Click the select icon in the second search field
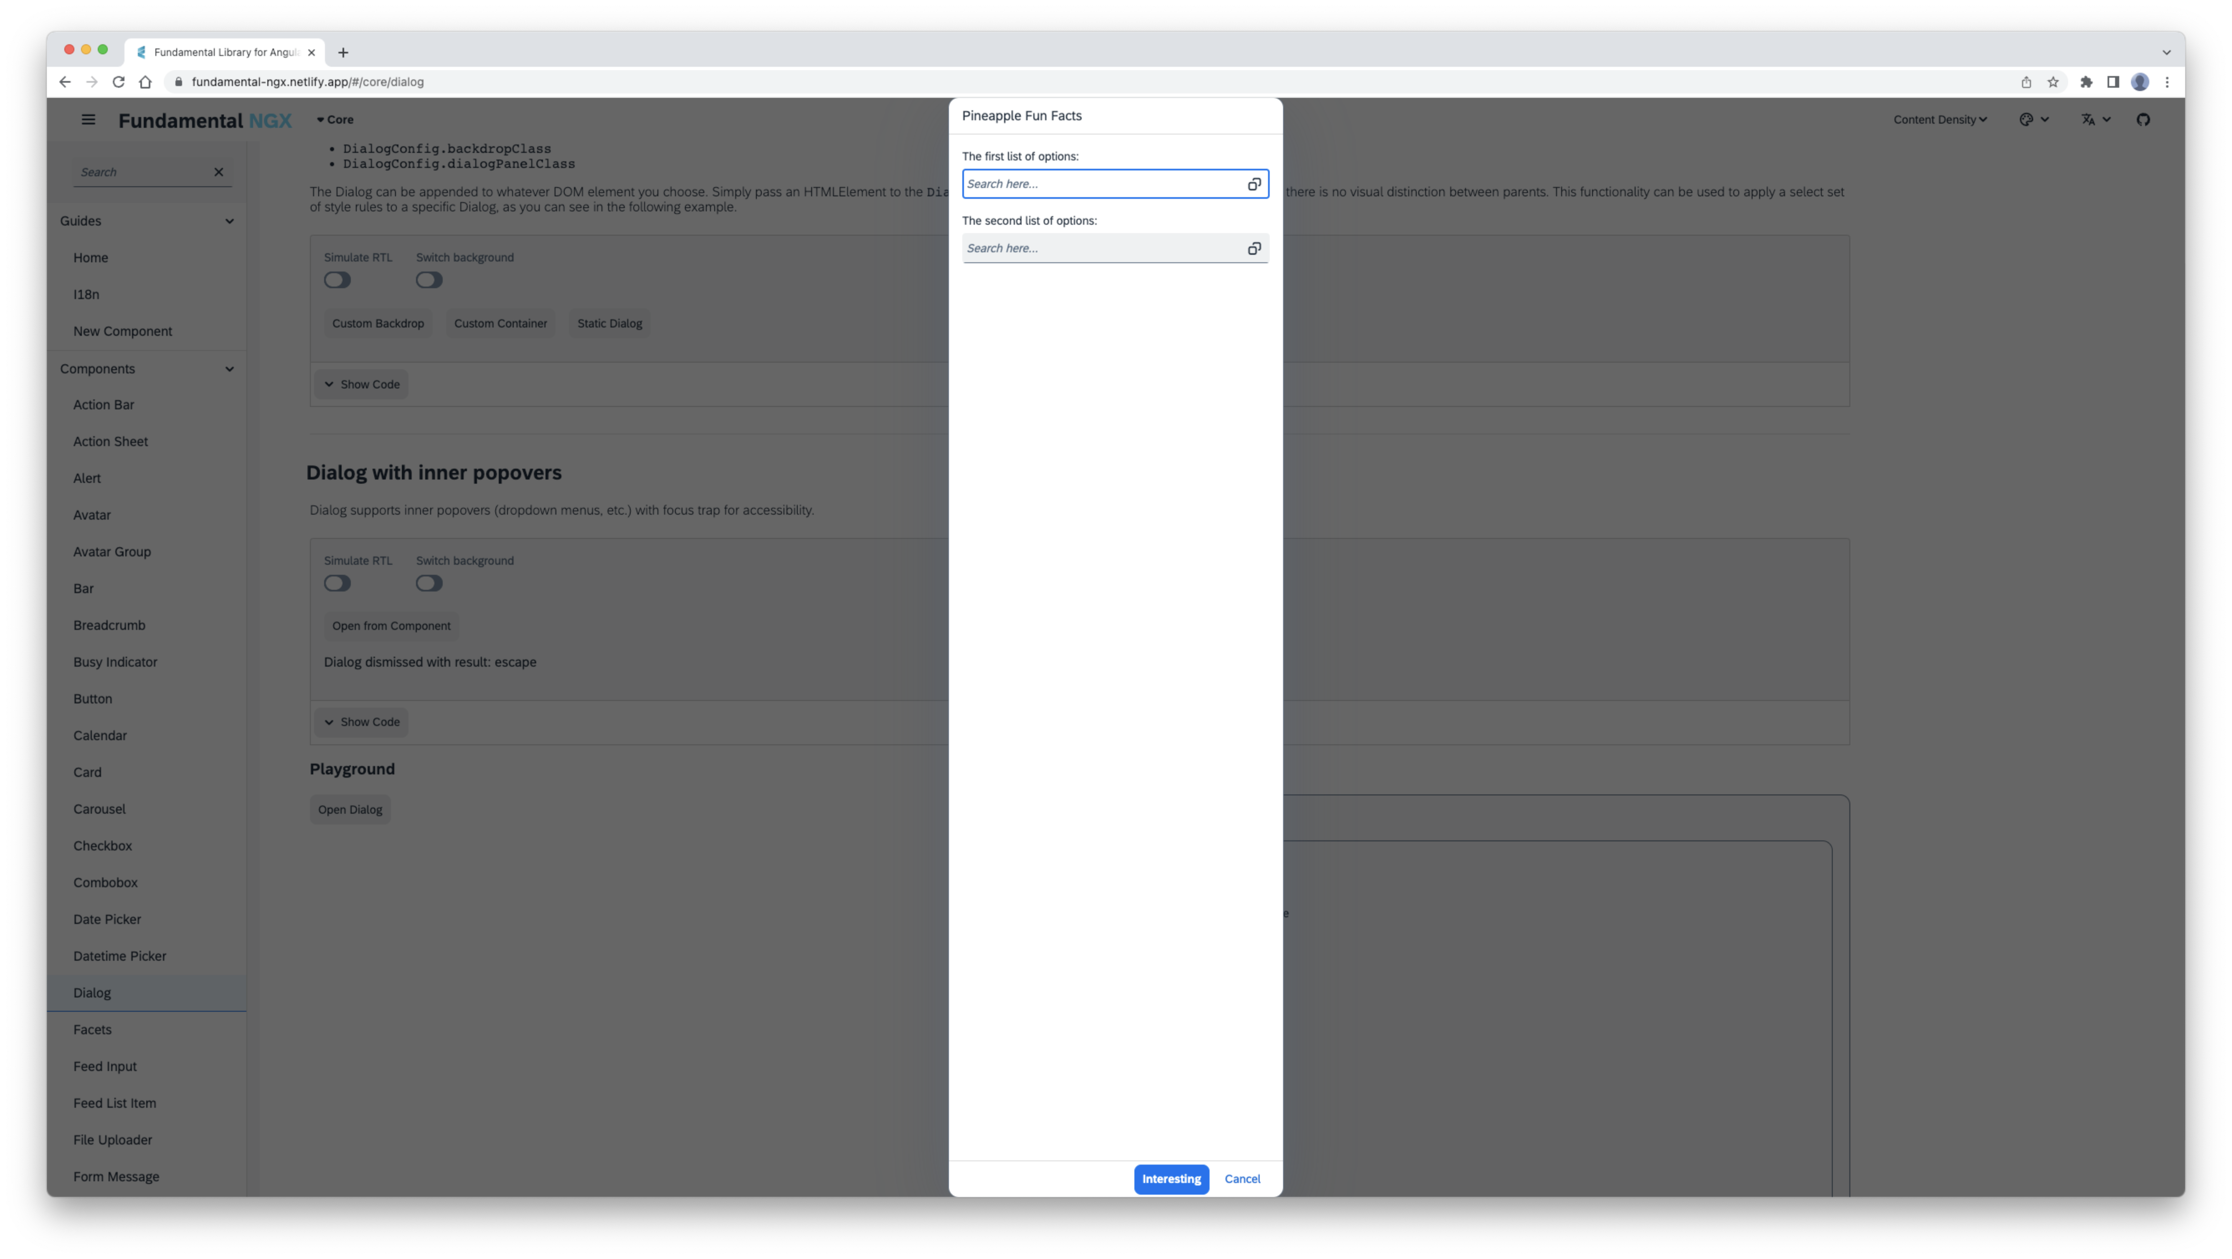 1254,249
